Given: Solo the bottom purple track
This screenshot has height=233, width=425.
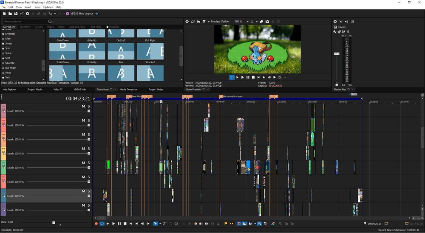Looking at the screenshot, I should click(x=89, y=205).
